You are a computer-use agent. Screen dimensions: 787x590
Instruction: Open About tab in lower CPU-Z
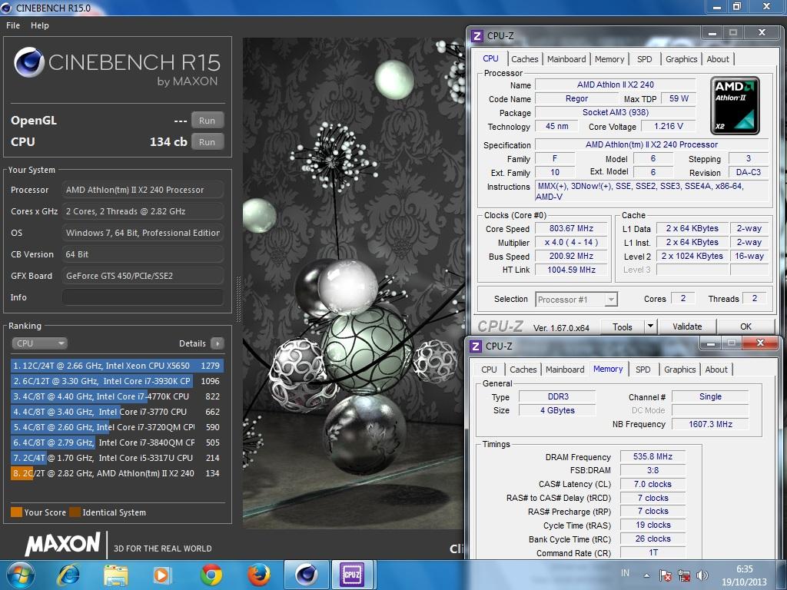pos(716,370)
